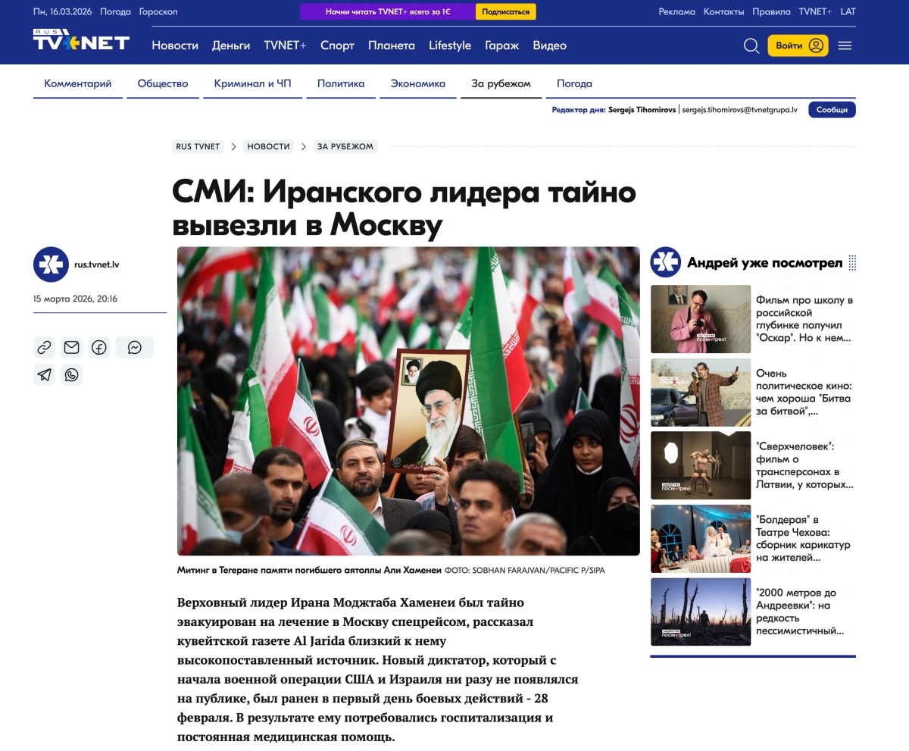Click the yellow Подписаться button
The image size is (909, 751).
click(x=505, y=11)
